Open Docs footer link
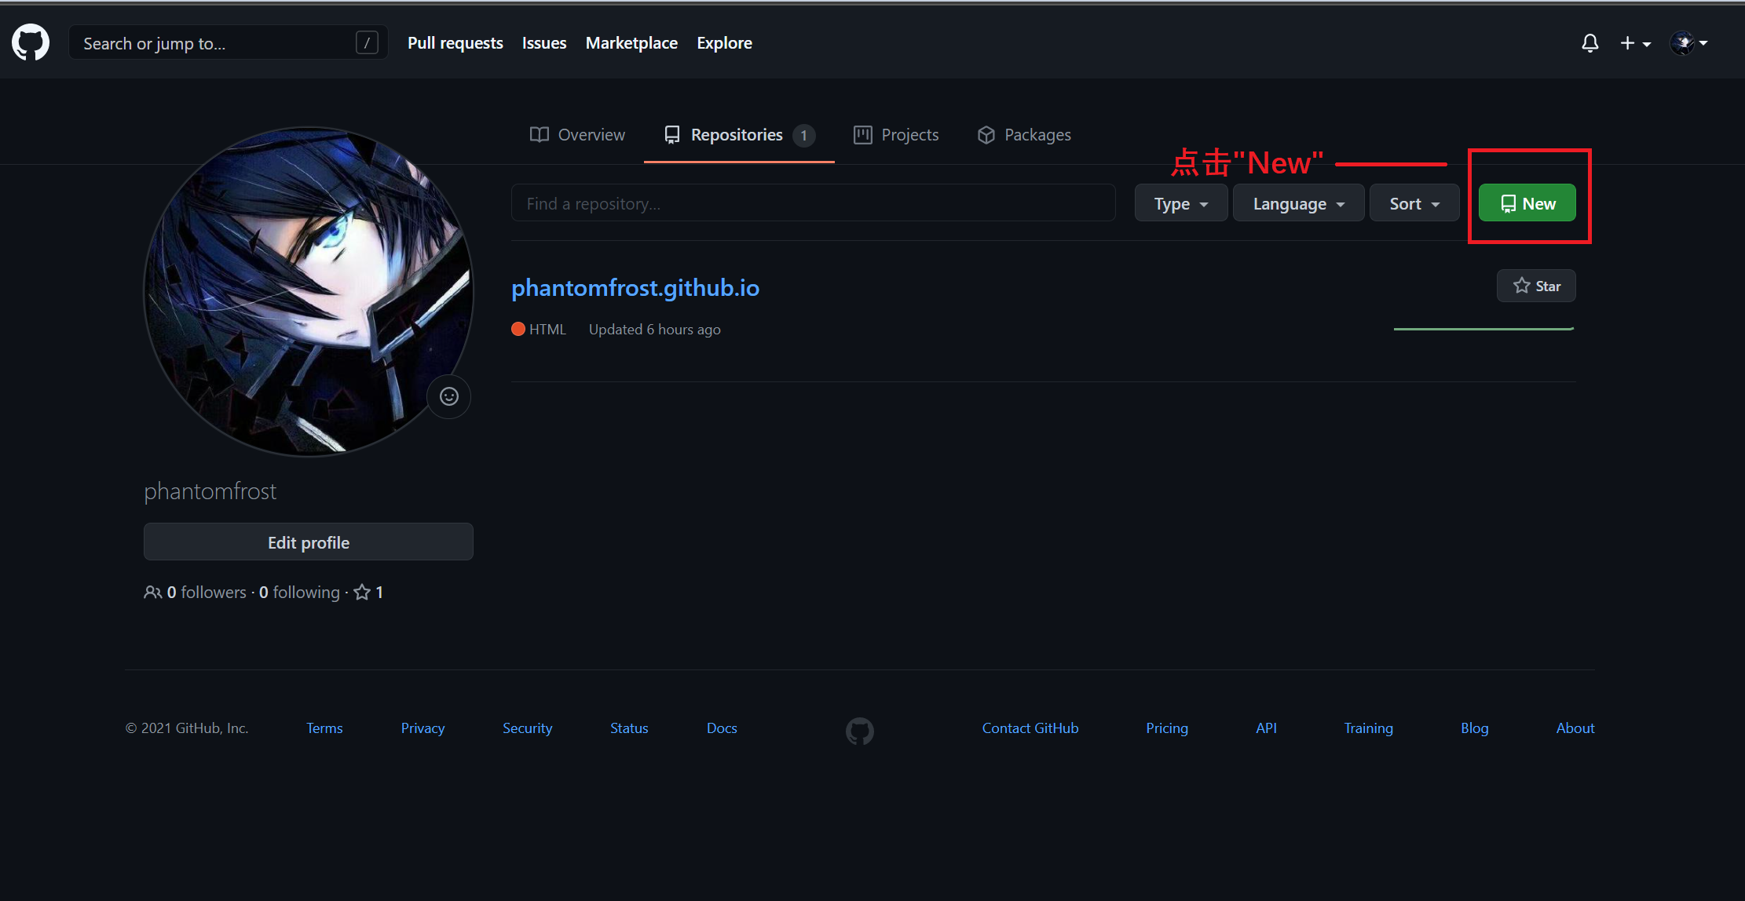Screen dimensions: 1745x901 click(722, 728)
